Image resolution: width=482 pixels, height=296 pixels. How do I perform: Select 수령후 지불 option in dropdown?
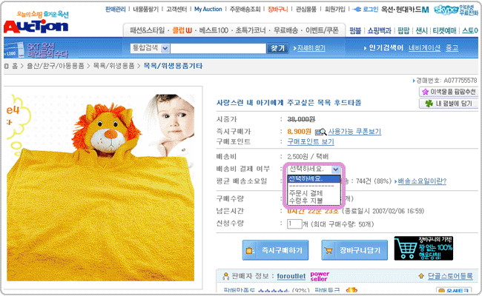pyautogui.click(x=306, y=201)
